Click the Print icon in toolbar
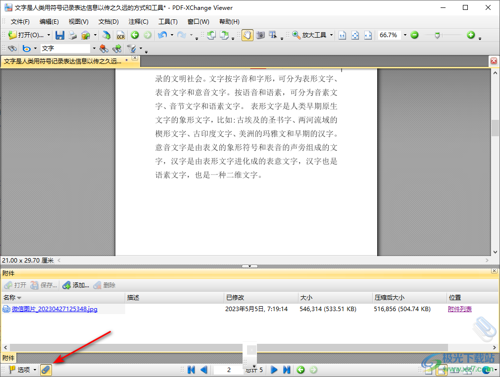The image size is (500, 377). [72, 35]
